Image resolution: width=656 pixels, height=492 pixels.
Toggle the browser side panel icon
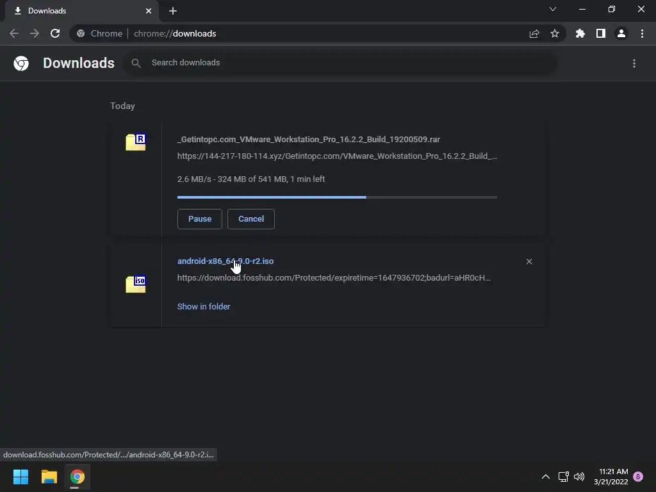point(601,33)
